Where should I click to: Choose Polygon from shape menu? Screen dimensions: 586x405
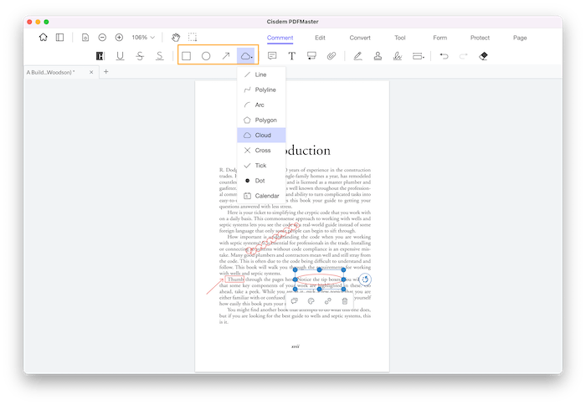pyautogui.click(x=261, y=120)
